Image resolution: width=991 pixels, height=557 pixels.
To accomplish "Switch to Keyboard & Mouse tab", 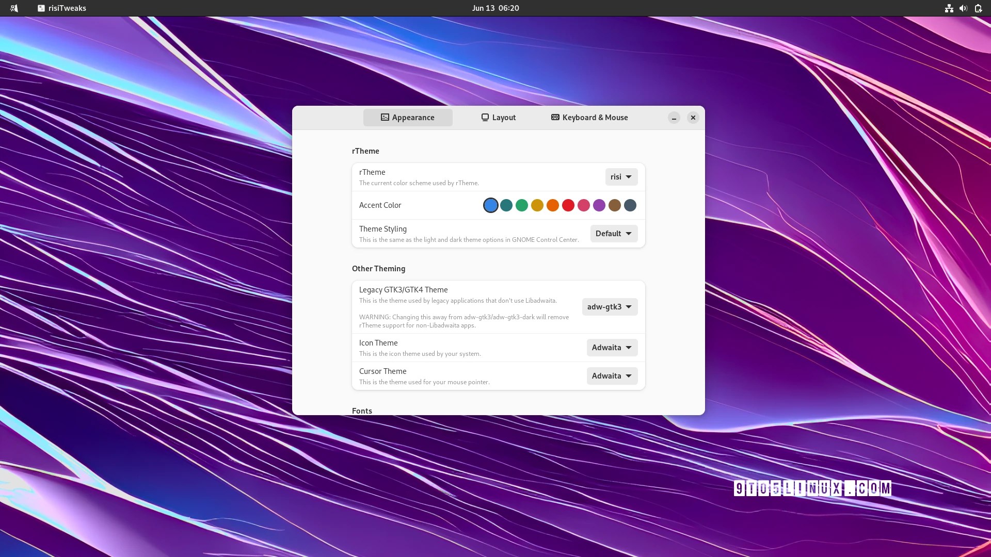I will pos(589,118).
